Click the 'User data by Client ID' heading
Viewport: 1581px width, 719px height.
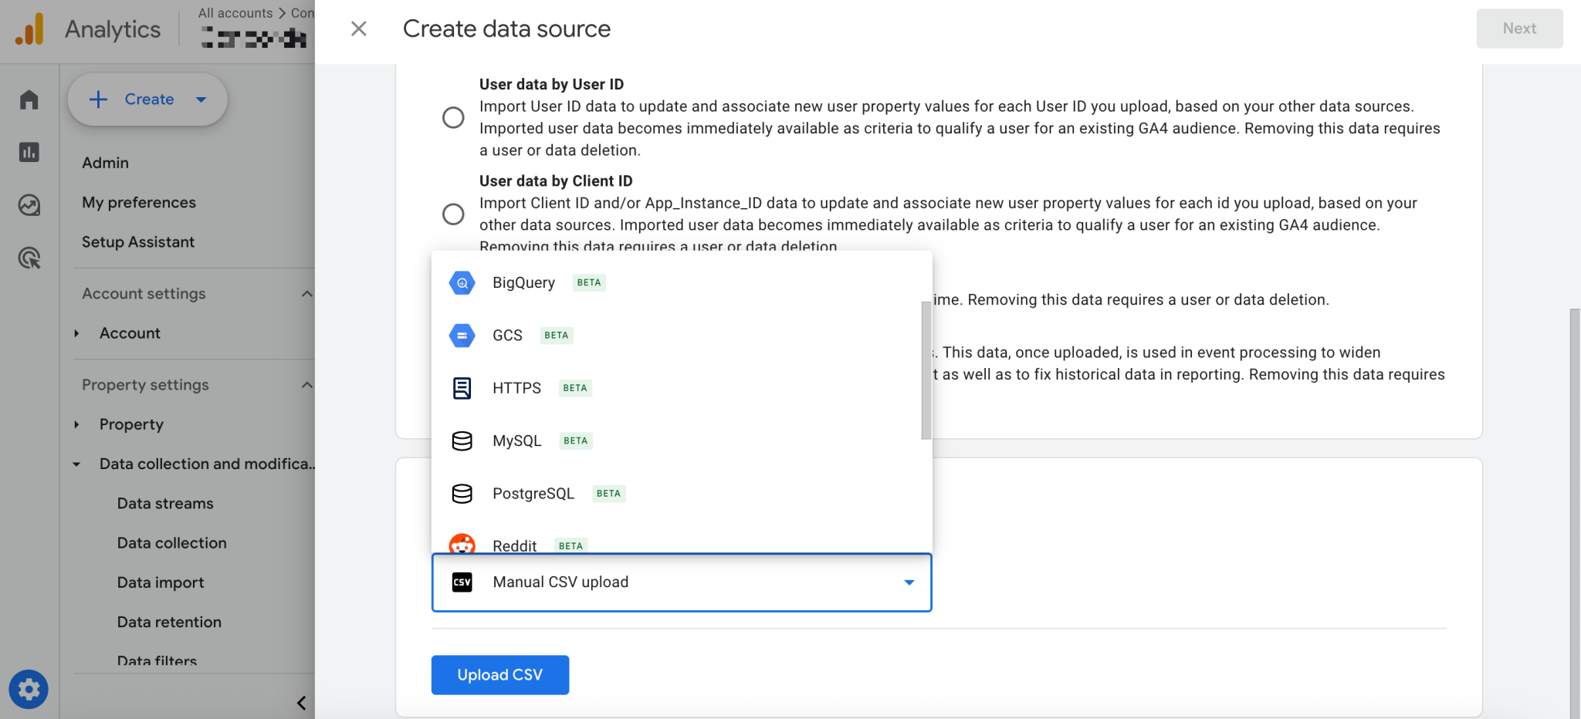tap(556, 181)
